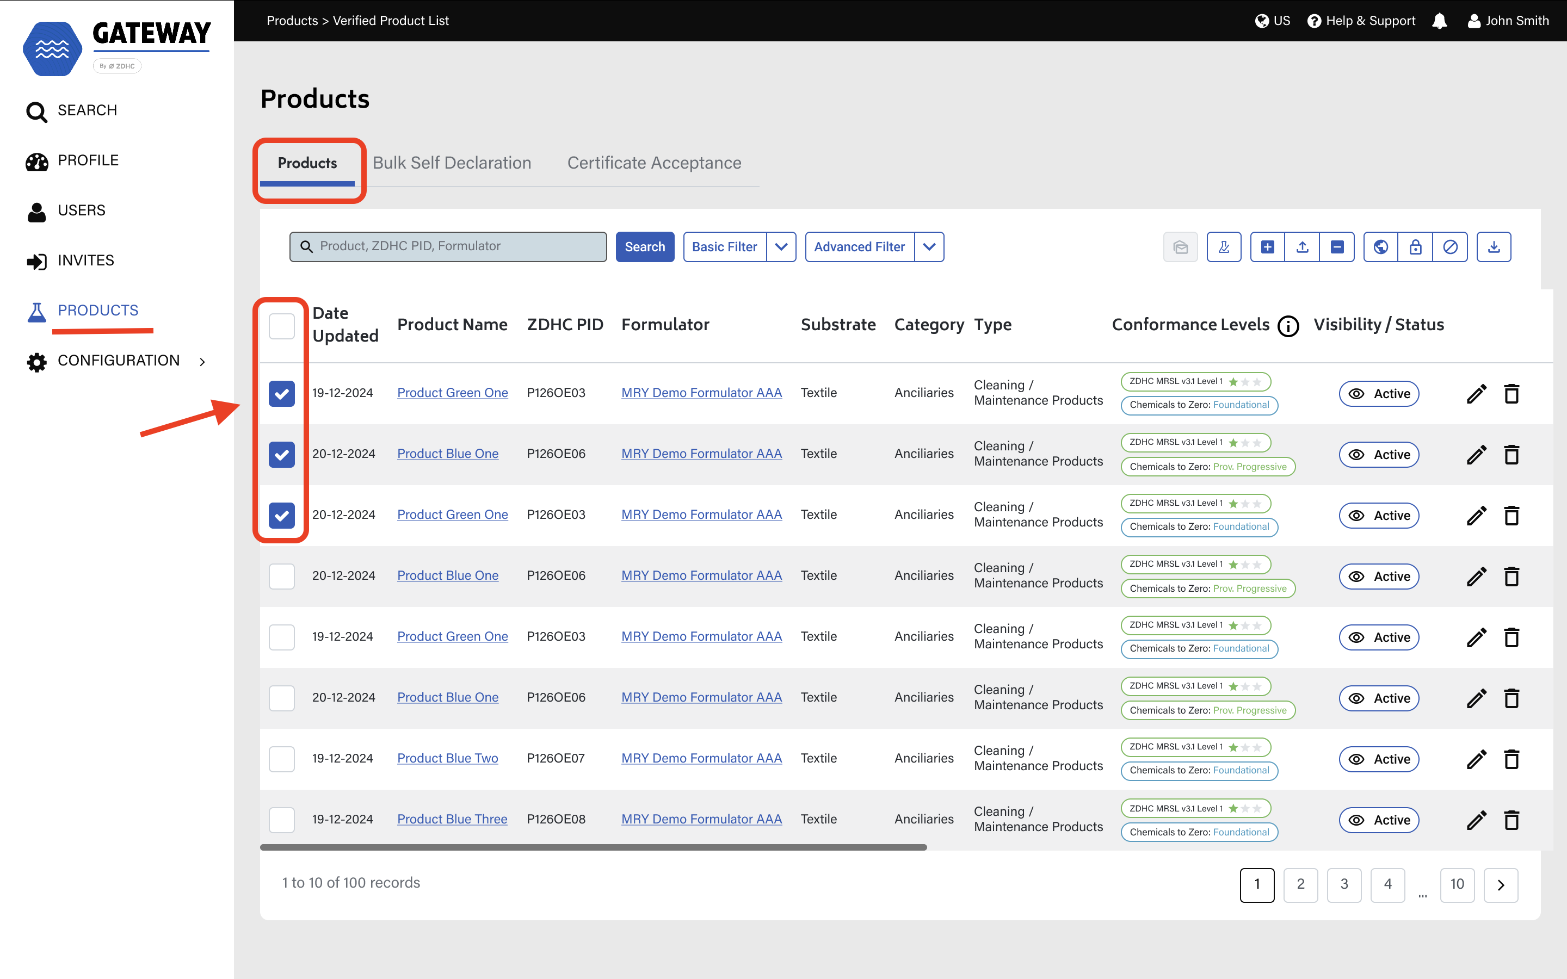Click the globe public-visibility icon

point(1380,247)
